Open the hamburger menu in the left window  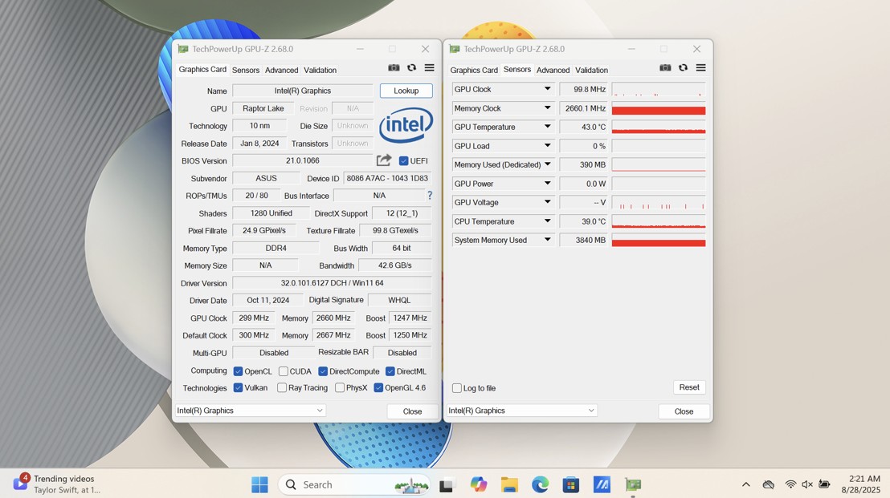429,67
